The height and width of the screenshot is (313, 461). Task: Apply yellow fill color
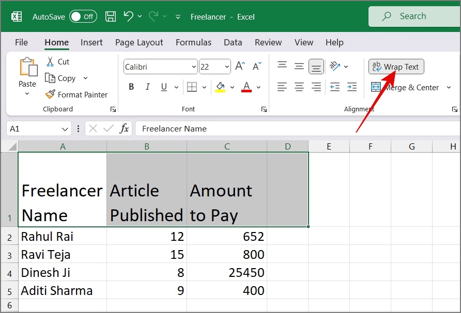(220, 87)
